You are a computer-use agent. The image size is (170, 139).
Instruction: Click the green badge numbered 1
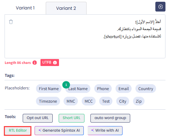click(x=66, y=85)
